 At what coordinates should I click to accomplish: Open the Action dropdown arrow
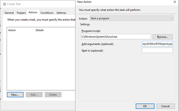tap(172, 18)
